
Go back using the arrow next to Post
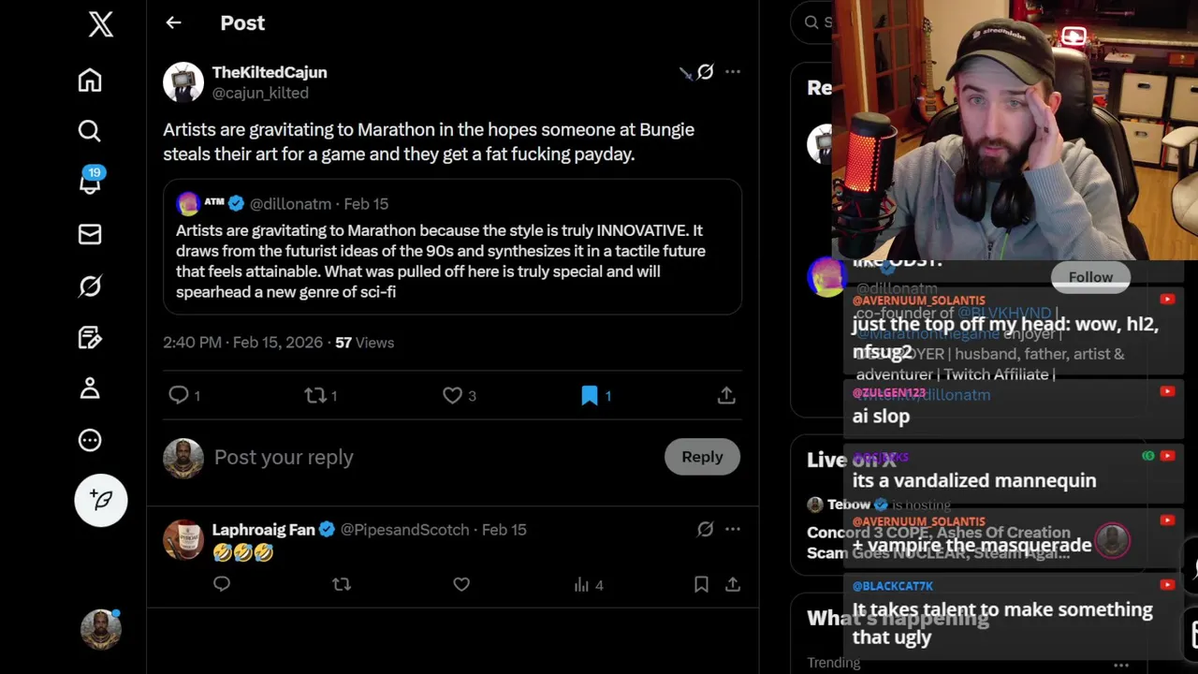(173, 22)
